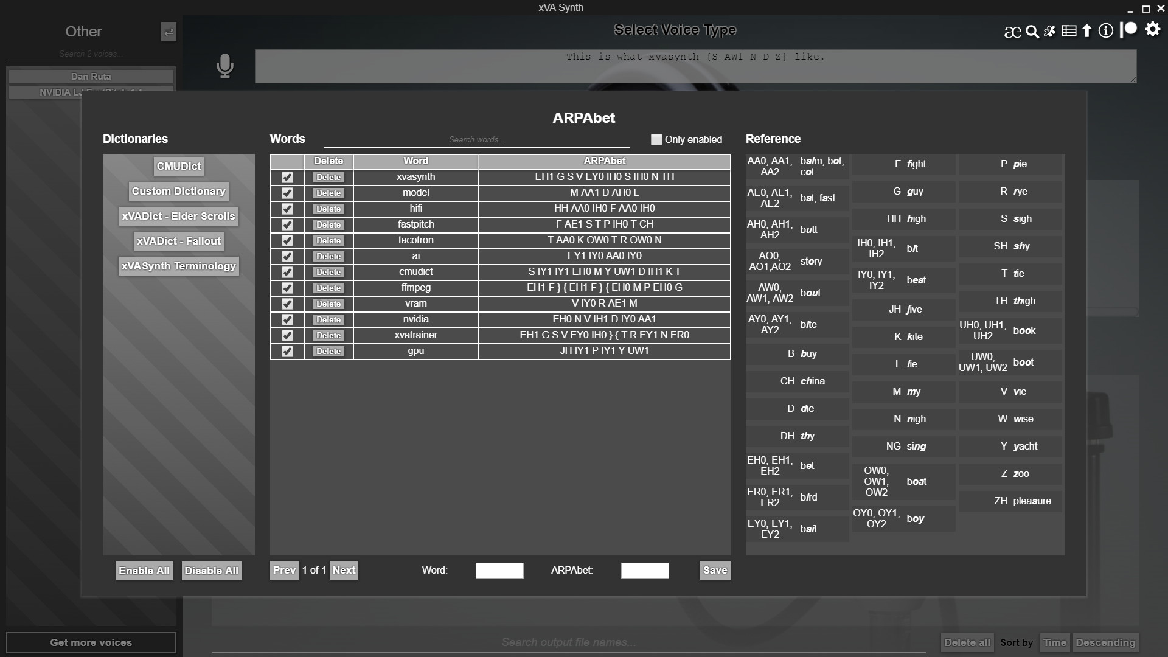Click Enable All dictionaries words
This screenshot has height=657, width=1168.
[x=144, y=571]
